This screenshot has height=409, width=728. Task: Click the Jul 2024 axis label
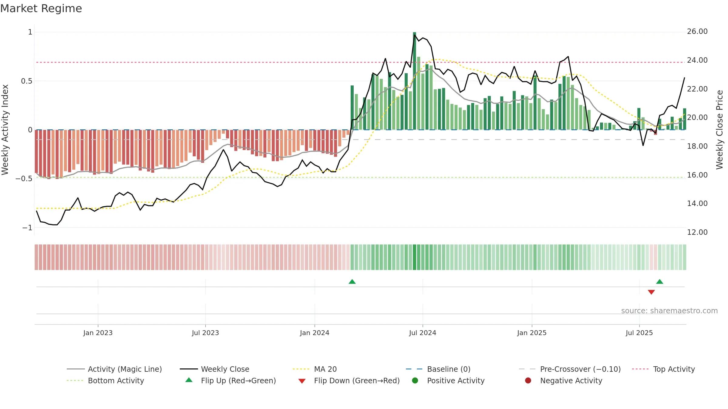[423, 333]
